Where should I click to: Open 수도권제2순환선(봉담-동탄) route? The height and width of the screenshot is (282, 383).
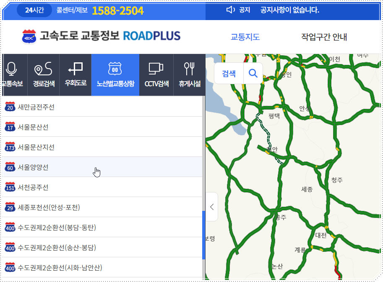click(x=57, y=228)
